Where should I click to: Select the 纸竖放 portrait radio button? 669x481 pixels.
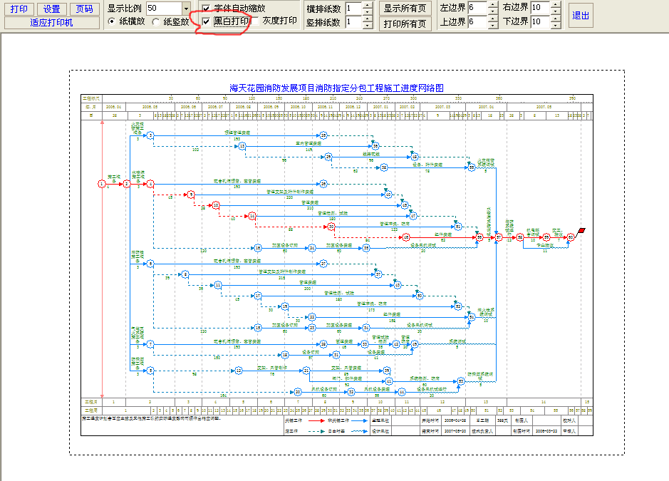pyautogui.click(x=156, y=21)
